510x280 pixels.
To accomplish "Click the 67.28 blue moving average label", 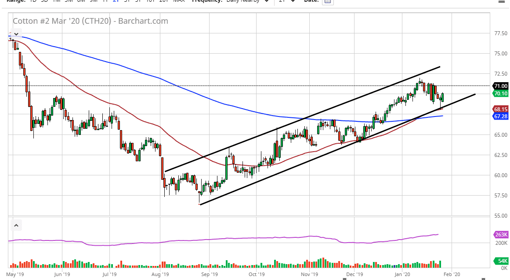I will point(501,116).
